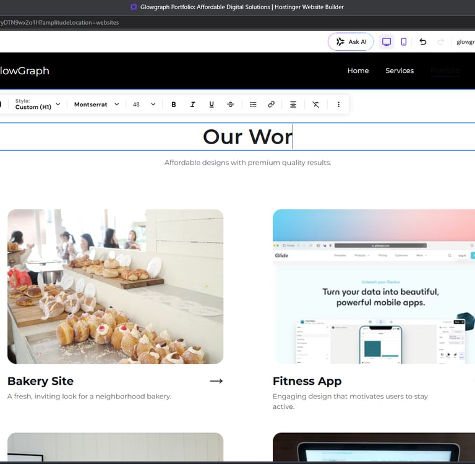The image size is (475, 464).
Task: Click the Hostinger tab favicon
Action: (134, 7)
